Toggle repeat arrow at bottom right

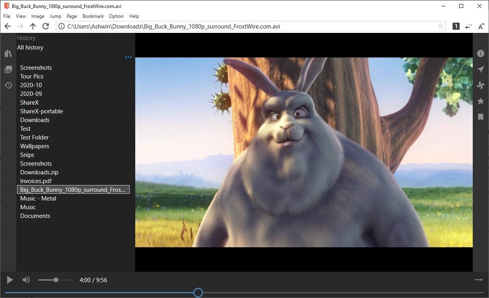(x=479, y=280)
